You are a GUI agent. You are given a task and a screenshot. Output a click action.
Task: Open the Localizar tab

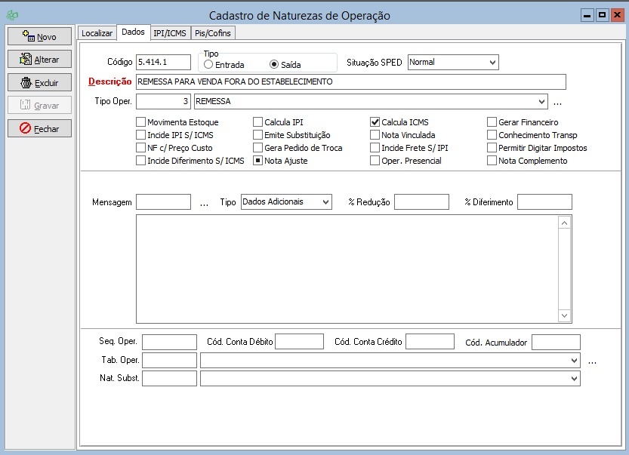coord(97,33)
